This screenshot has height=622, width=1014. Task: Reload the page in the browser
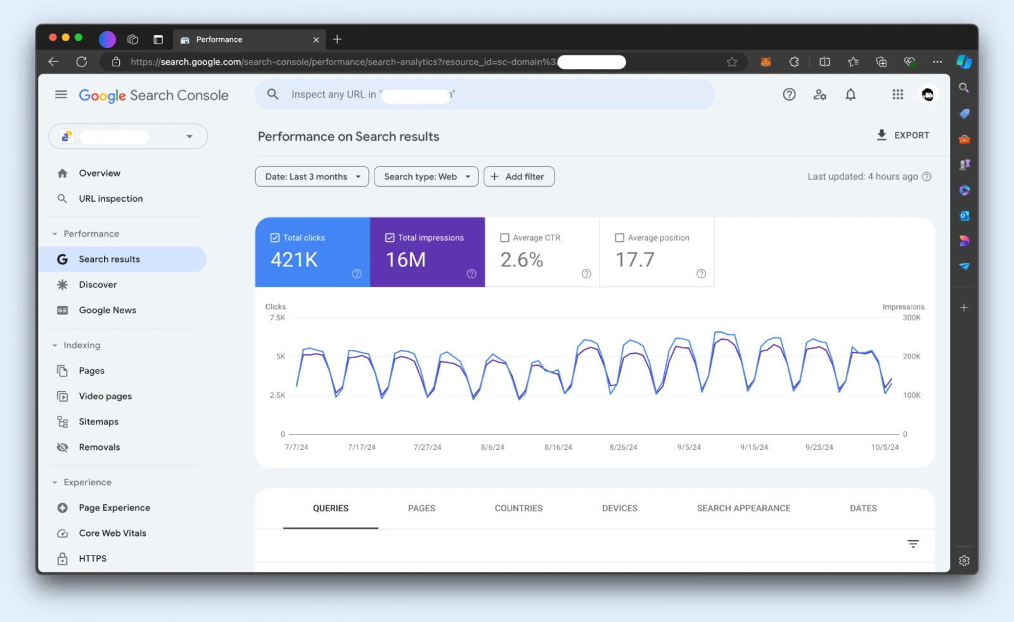point(82,61)
